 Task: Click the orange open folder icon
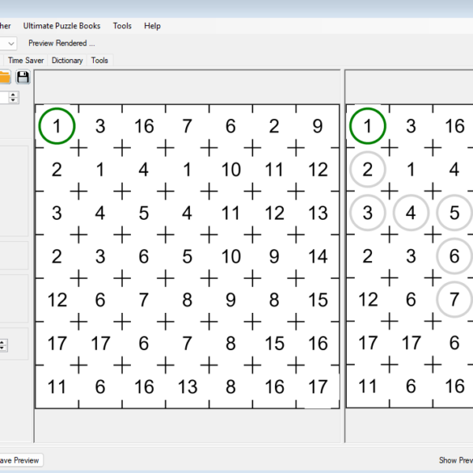(5, 76)
